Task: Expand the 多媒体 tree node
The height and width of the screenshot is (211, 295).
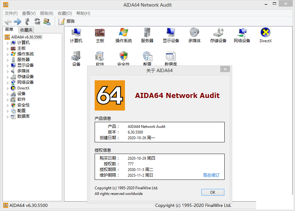Action: (x=8, y=71)
